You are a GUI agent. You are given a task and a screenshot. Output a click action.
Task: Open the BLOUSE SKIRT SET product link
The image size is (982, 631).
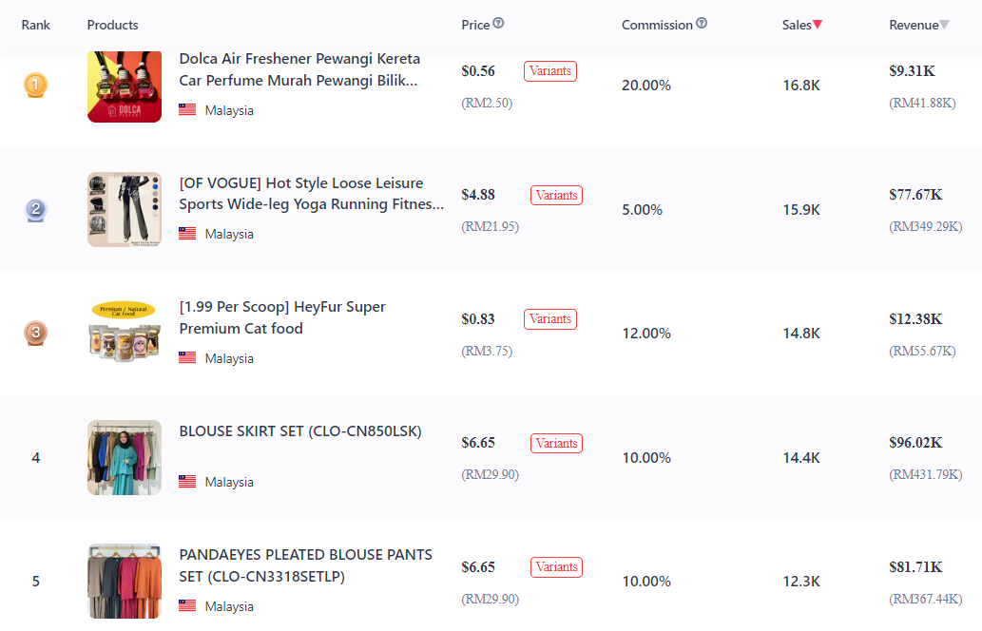pos(300,431)
